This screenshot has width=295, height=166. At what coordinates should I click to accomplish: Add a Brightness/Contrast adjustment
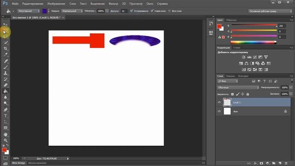(244, 57)
